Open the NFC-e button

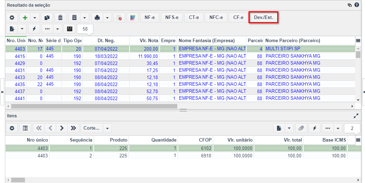216,18
